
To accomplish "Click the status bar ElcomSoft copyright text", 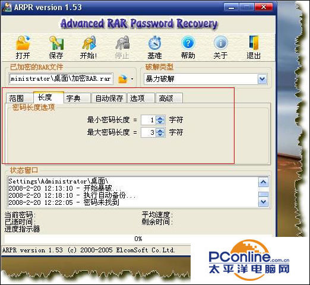I will [x=88, y=250].
